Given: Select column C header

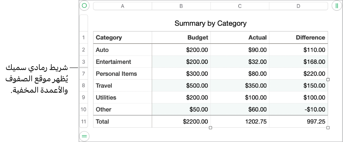Looking at the screenshot, I should tap(240, 6).
